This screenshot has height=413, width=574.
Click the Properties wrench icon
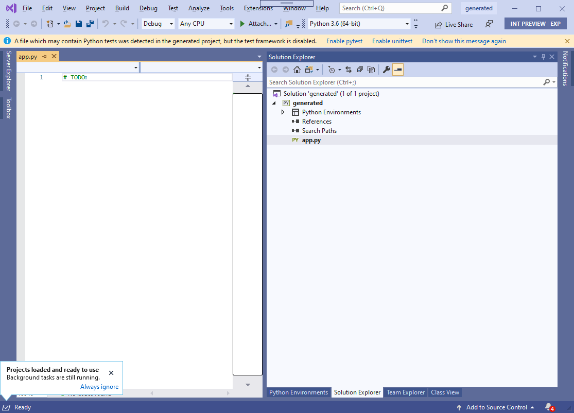[x=386, y=70]
